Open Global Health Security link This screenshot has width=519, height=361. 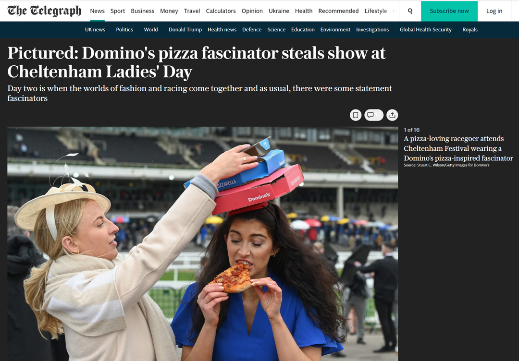425,29
